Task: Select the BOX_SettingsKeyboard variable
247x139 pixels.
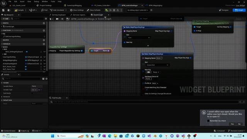Action: pos(14,51)
